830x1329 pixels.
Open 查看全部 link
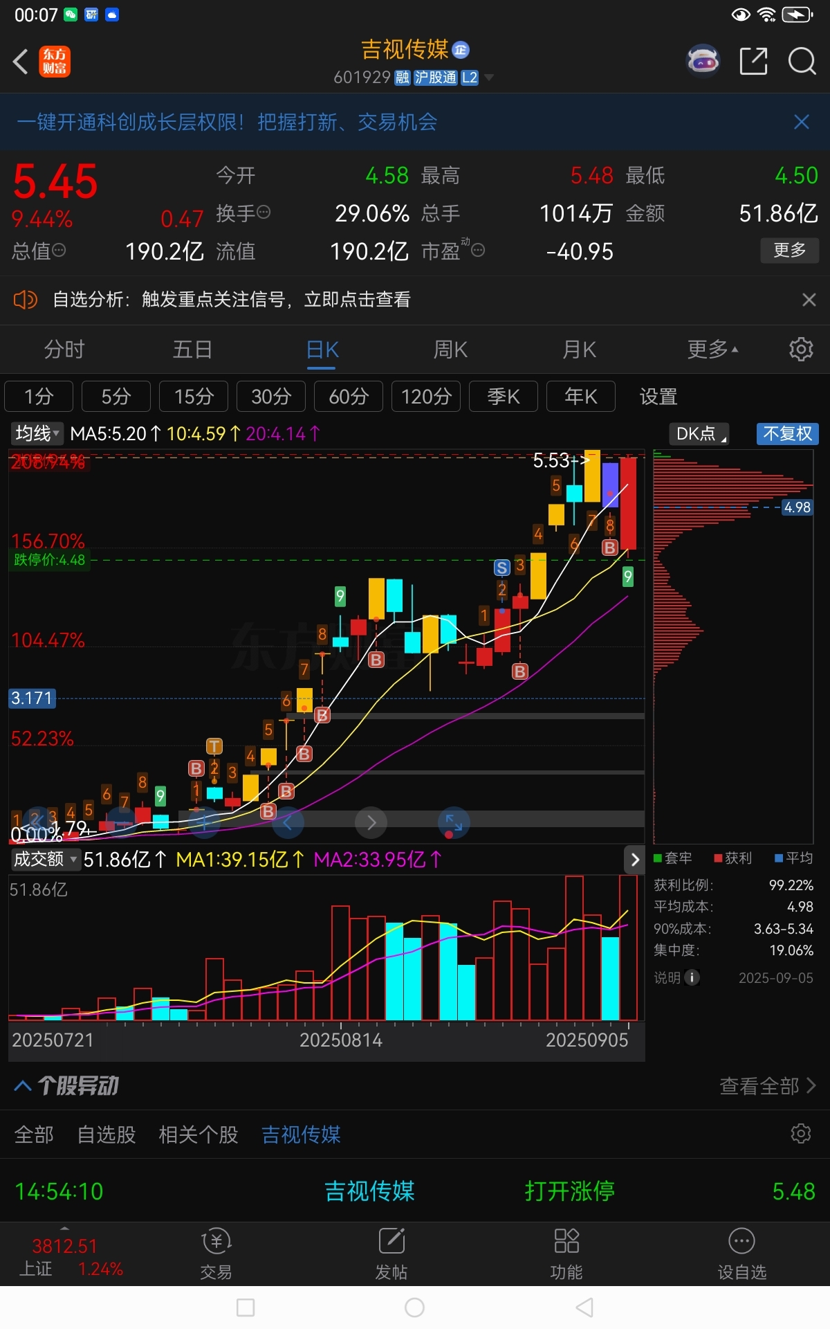pyautogui.click(x=768, y=1086)
